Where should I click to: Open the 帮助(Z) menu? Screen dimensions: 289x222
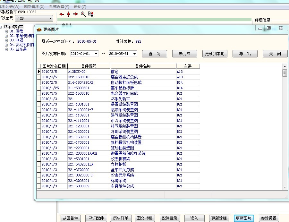(x=80, y=7)
